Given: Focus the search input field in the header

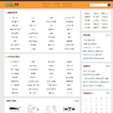Looking at the screenshot, I should (99, 5).
